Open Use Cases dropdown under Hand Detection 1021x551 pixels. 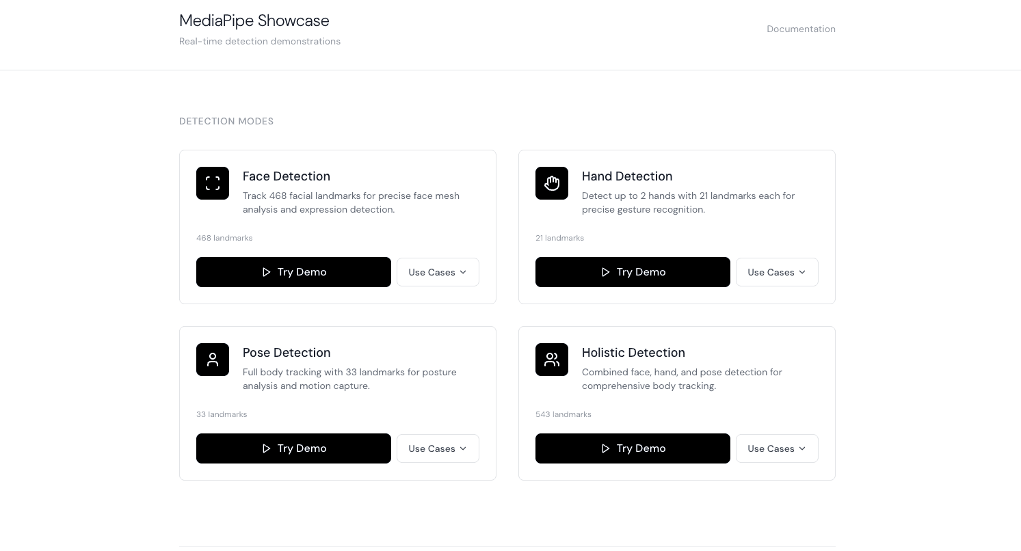tap(777, 272)
